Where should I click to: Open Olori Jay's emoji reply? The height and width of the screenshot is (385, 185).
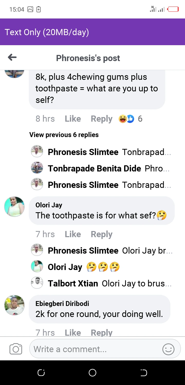(103, 267)
